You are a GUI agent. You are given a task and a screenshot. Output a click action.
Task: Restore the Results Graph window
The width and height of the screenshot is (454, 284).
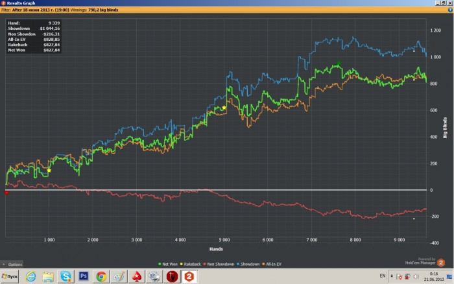(443, 3)
